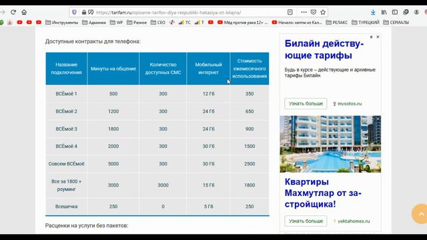Click the '650' monthly cost cell

point(250,111)
